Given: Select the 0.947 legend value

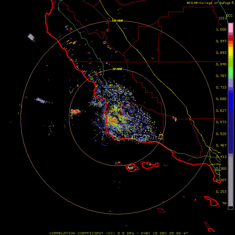Looking at the screenshot, I should (x=221, y=41).
